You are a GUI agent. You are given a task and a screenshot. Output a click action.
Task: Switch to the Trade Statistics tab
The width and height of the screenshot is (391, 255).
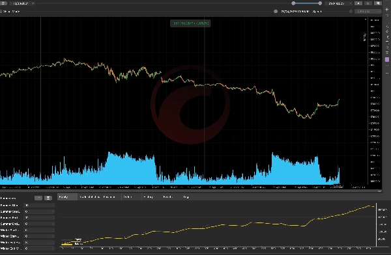click(90, 197)
